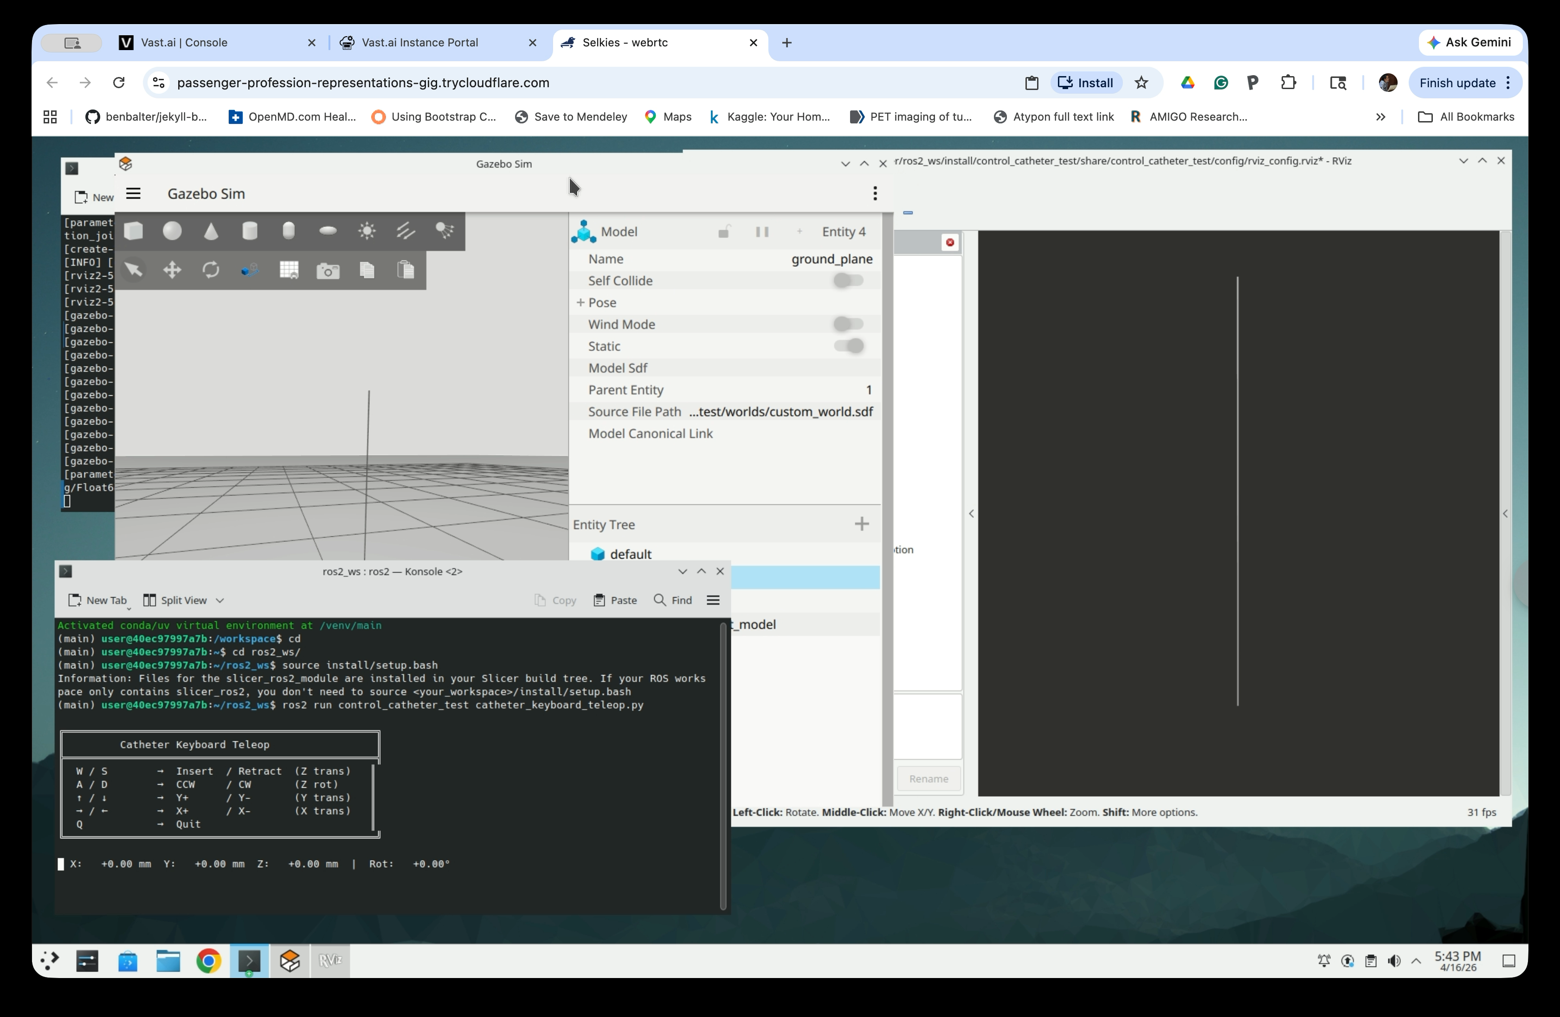1560x1017 pixels.
Task: Enable the Wind Mode switch
Action: coord(848,324)
